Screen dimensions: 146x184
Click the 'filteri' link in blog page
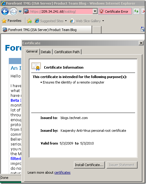(16, 158)
